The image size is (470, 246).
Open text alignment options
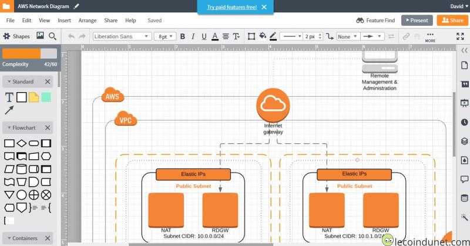pyautogui.click(x=226, y=36)
